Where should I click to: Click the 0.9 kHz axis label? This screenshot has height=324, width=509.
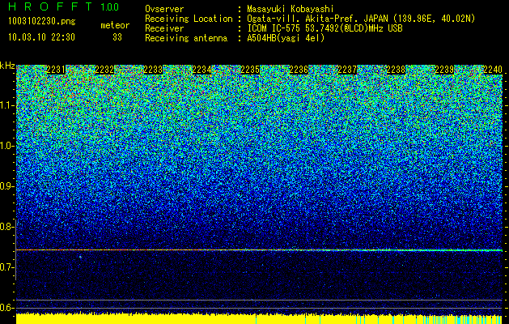pos(7,186)
